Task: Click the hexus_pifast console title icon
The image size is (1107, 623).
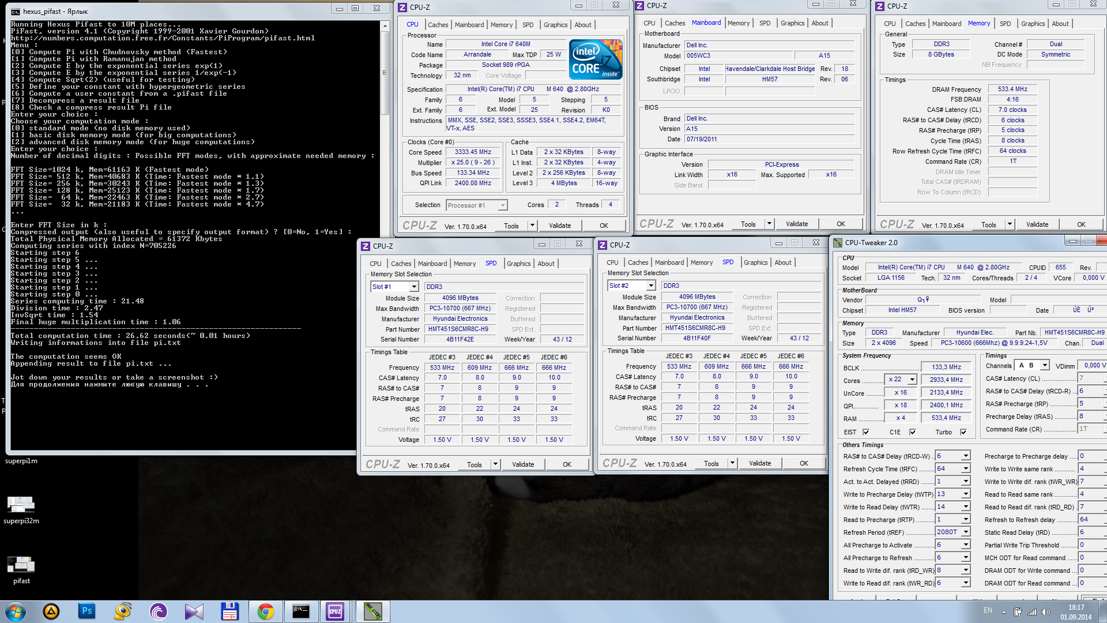Action: 16,12
